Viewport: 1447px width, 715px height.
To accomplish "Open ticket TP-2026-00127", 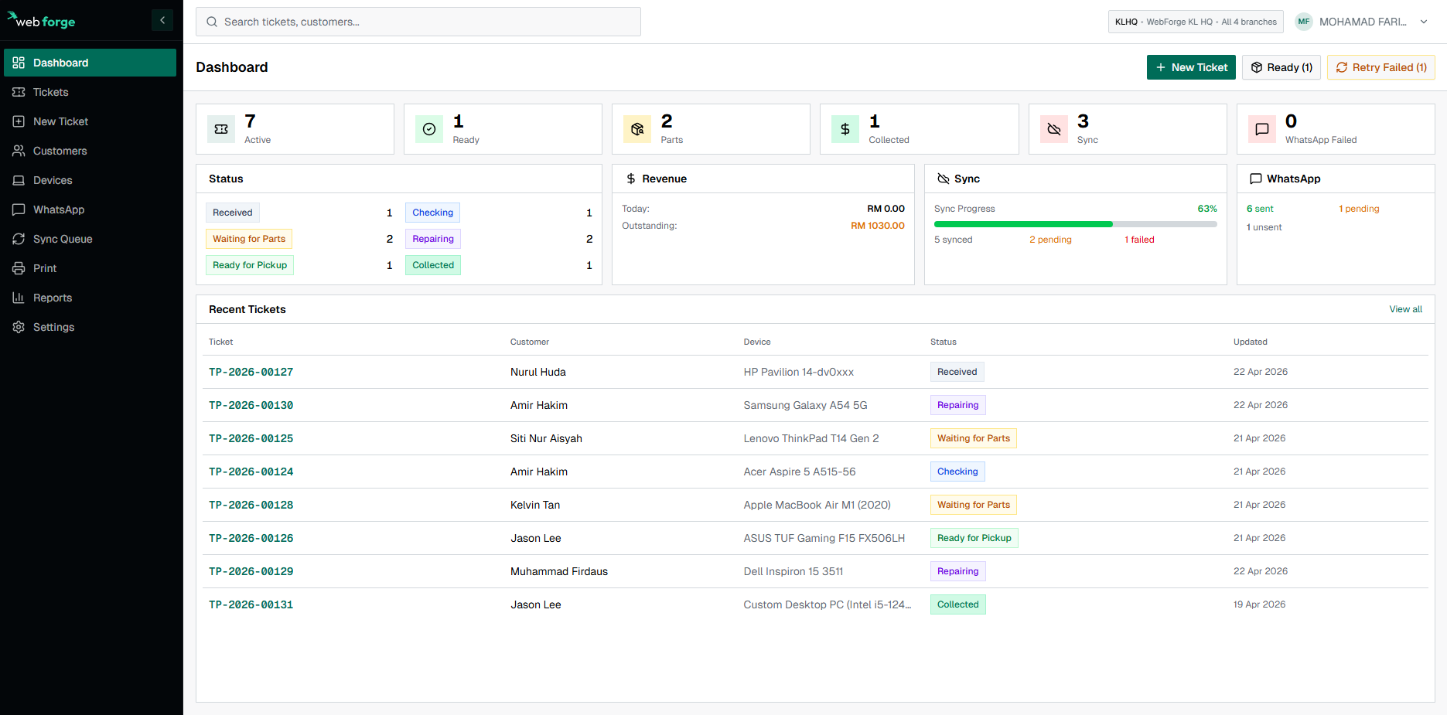I will click(x=251, y=372).
